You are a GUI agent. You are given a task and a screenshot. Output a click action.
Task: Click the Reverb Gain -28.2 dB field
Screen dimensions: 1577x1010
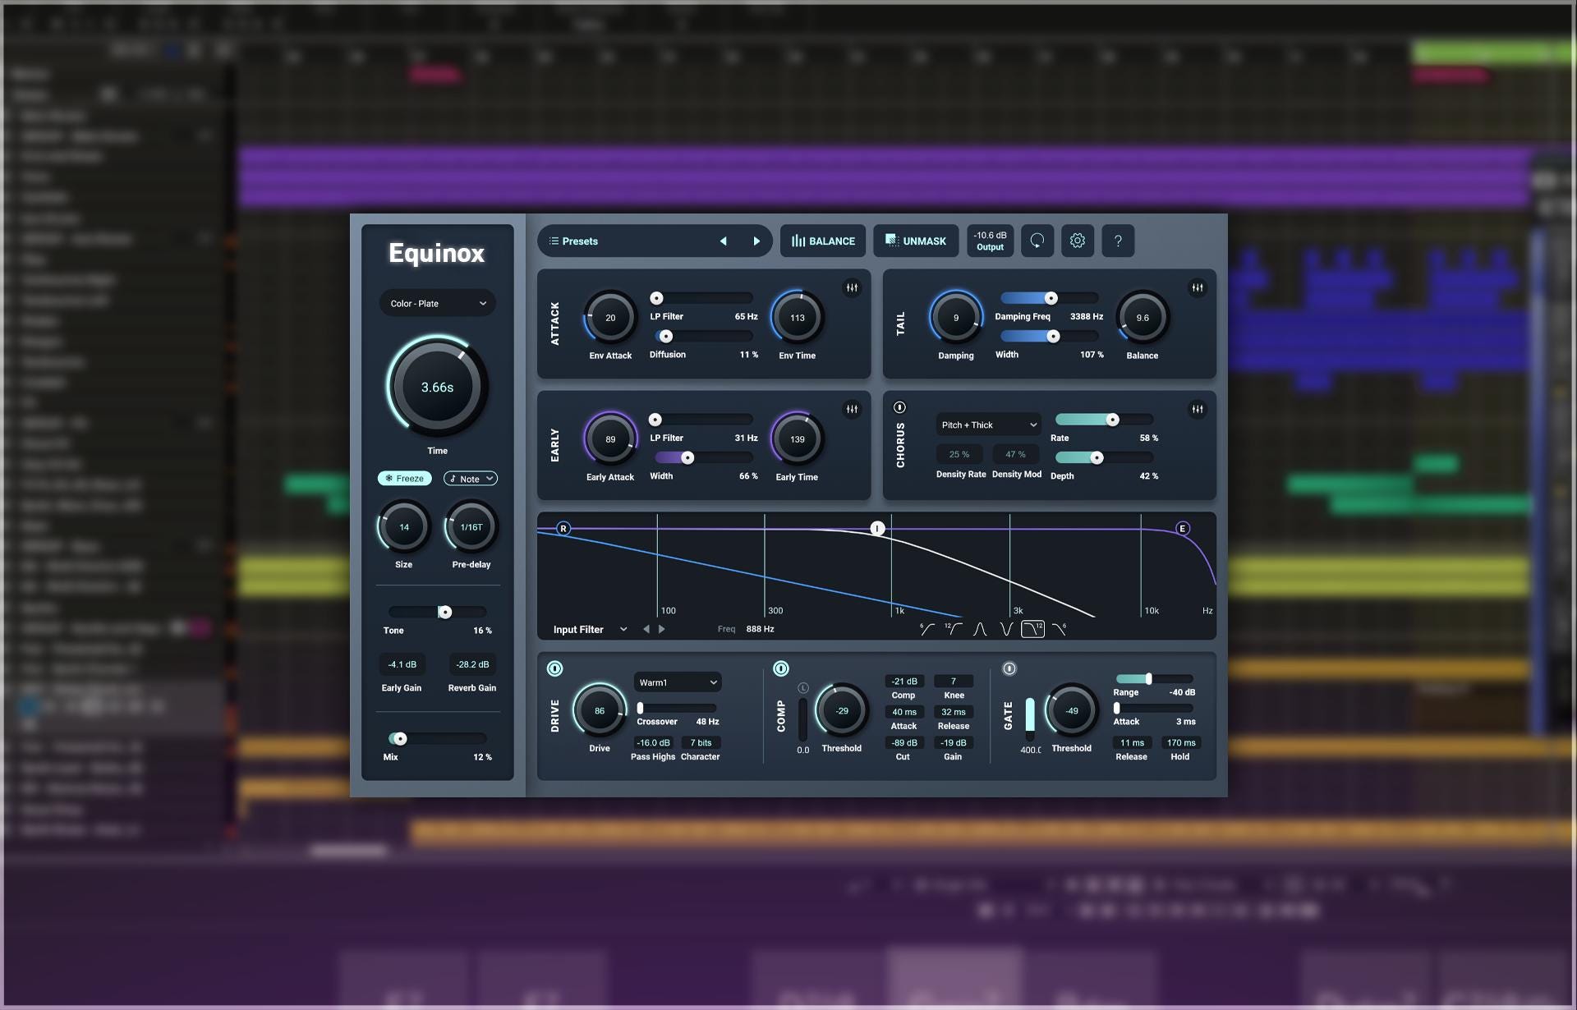tap(472, 664)
